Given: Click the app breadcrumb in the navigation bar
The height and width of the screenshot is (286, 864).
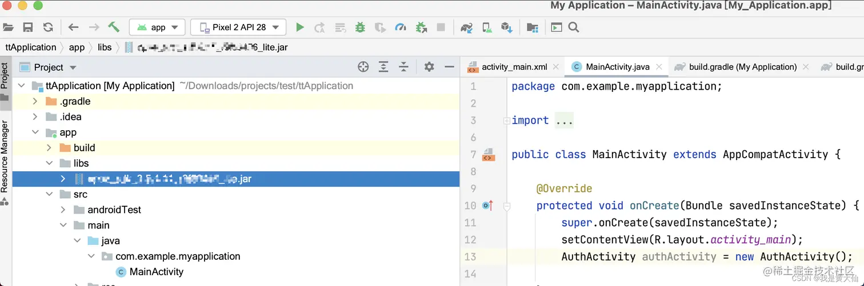Looking at the screenshot, I should pos(77,47).
